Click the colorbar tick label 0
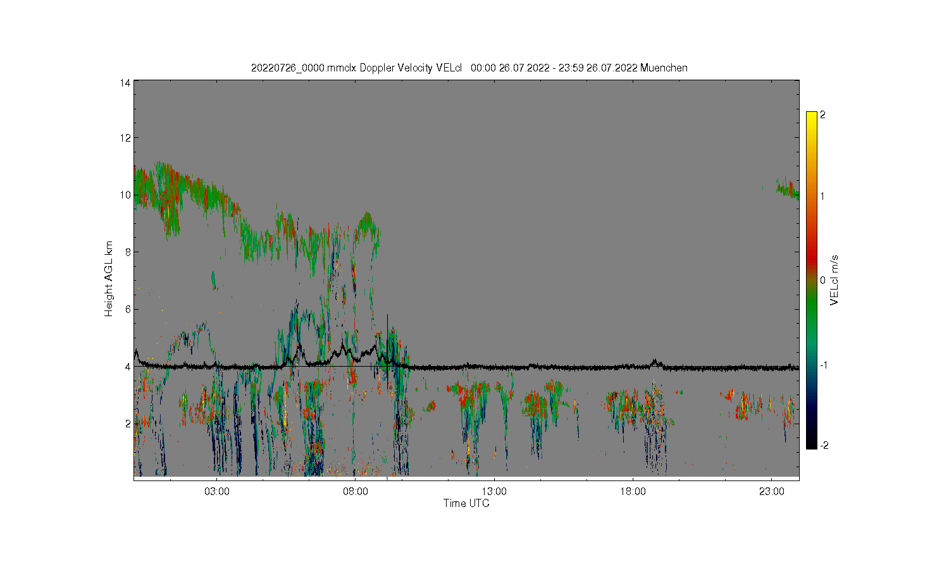The height and width of the screenshot is (569, 949). (822, 280)
